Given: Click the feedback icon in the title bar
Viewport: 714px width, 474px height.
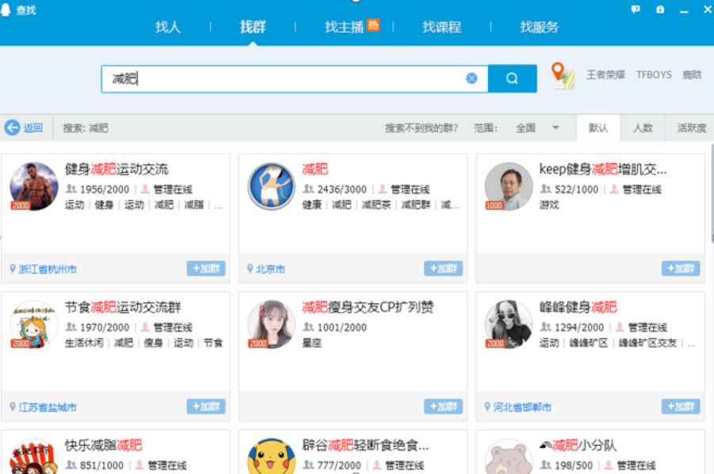Looking at the screenshot, I should (x=634, y=9).
